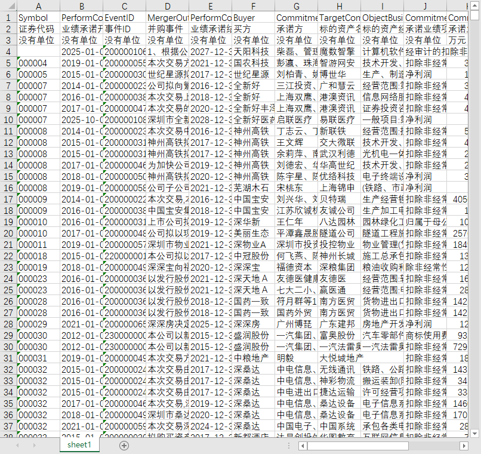Screen dimensions: 481x454
Task: Open the sheet1 tab
Action: point(79,445)
